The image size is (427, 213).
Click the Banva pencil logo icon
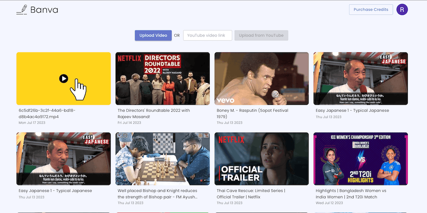coord(22,10)
